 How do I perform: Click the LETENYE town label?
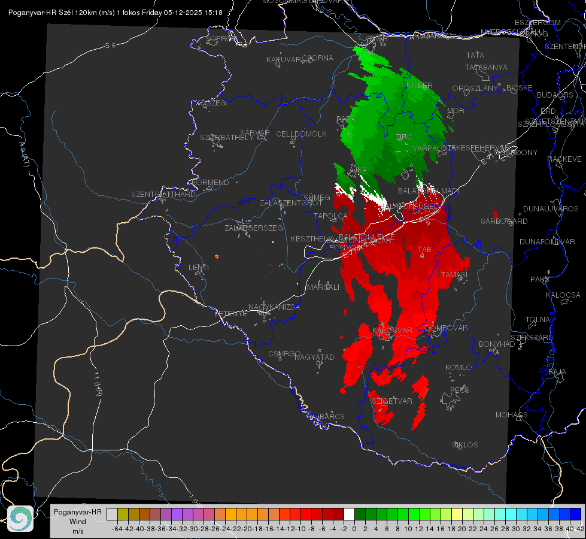click(230, 314)
